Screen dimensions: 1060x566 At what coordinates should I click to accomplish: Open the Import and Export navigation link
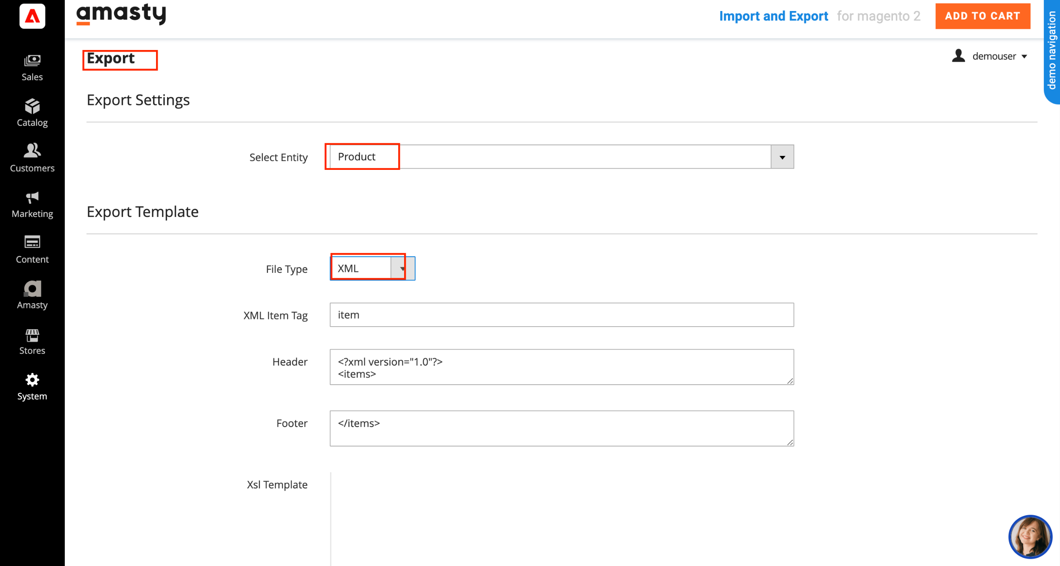pyautogui.click(x=774, y=16)
